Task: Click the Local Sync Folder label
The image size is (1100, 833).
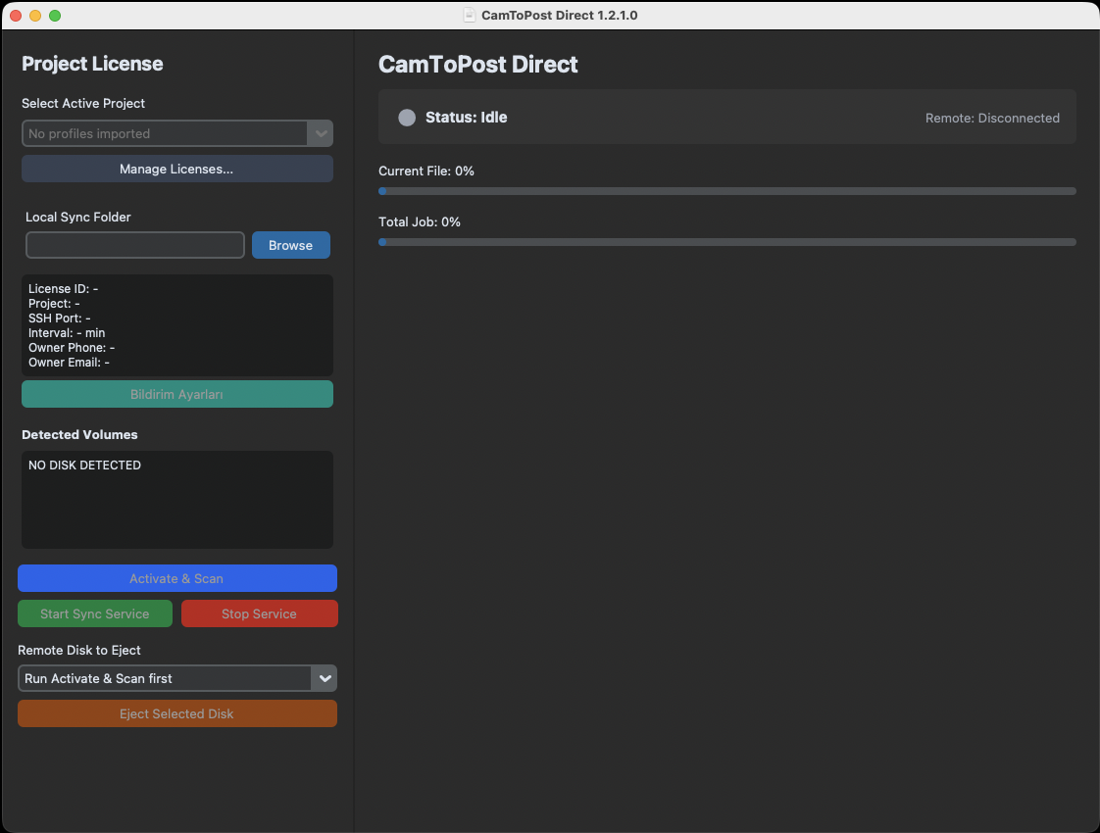Action: pos(77,218)
